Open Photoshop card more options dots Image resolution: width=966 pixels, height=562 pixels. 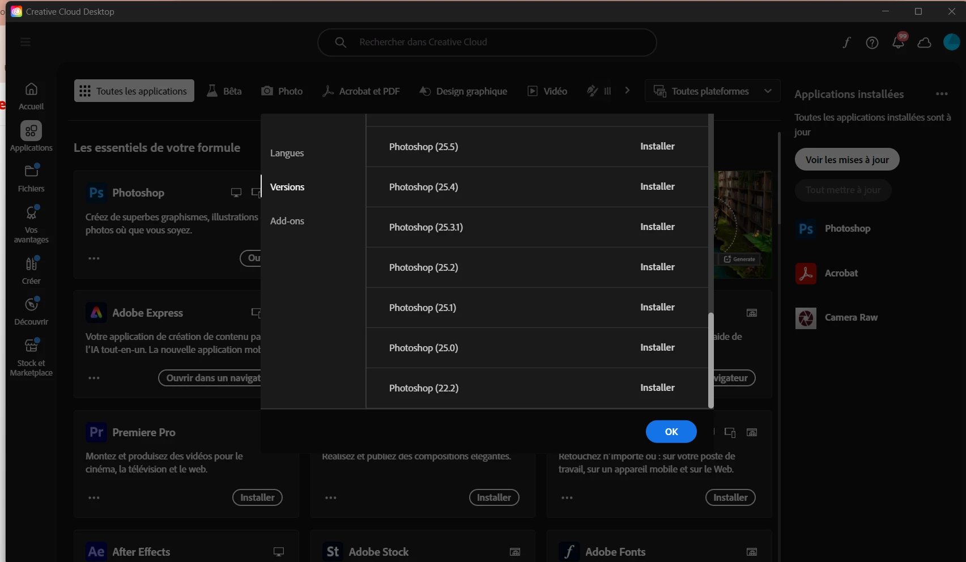94,258
